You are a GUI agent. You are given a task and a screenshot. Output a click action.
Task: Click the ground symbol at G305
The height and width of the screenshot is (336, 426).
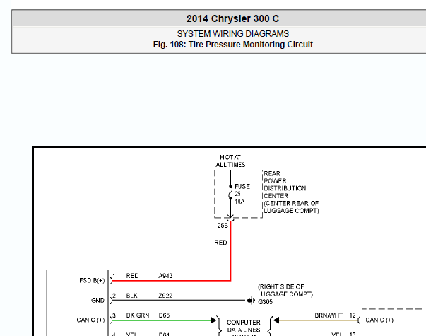251,301
